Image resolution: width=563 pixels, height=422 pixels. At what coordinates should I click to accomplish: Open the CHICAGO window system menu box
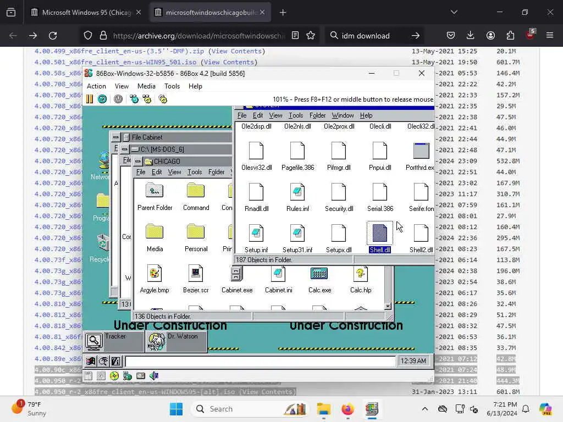(x=138, y=162)
